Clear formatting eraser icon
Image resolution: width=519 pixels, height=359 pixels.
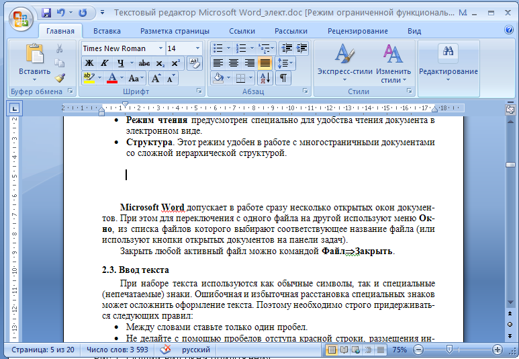(x=194, y=63)
